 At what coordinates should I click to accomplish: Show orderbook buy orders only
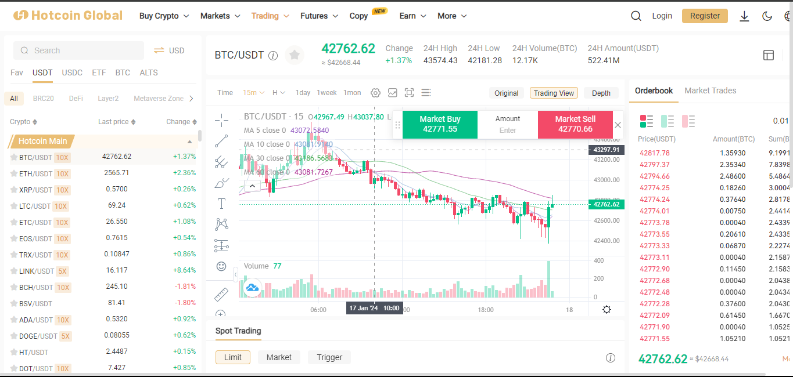[x=668, y=121]
